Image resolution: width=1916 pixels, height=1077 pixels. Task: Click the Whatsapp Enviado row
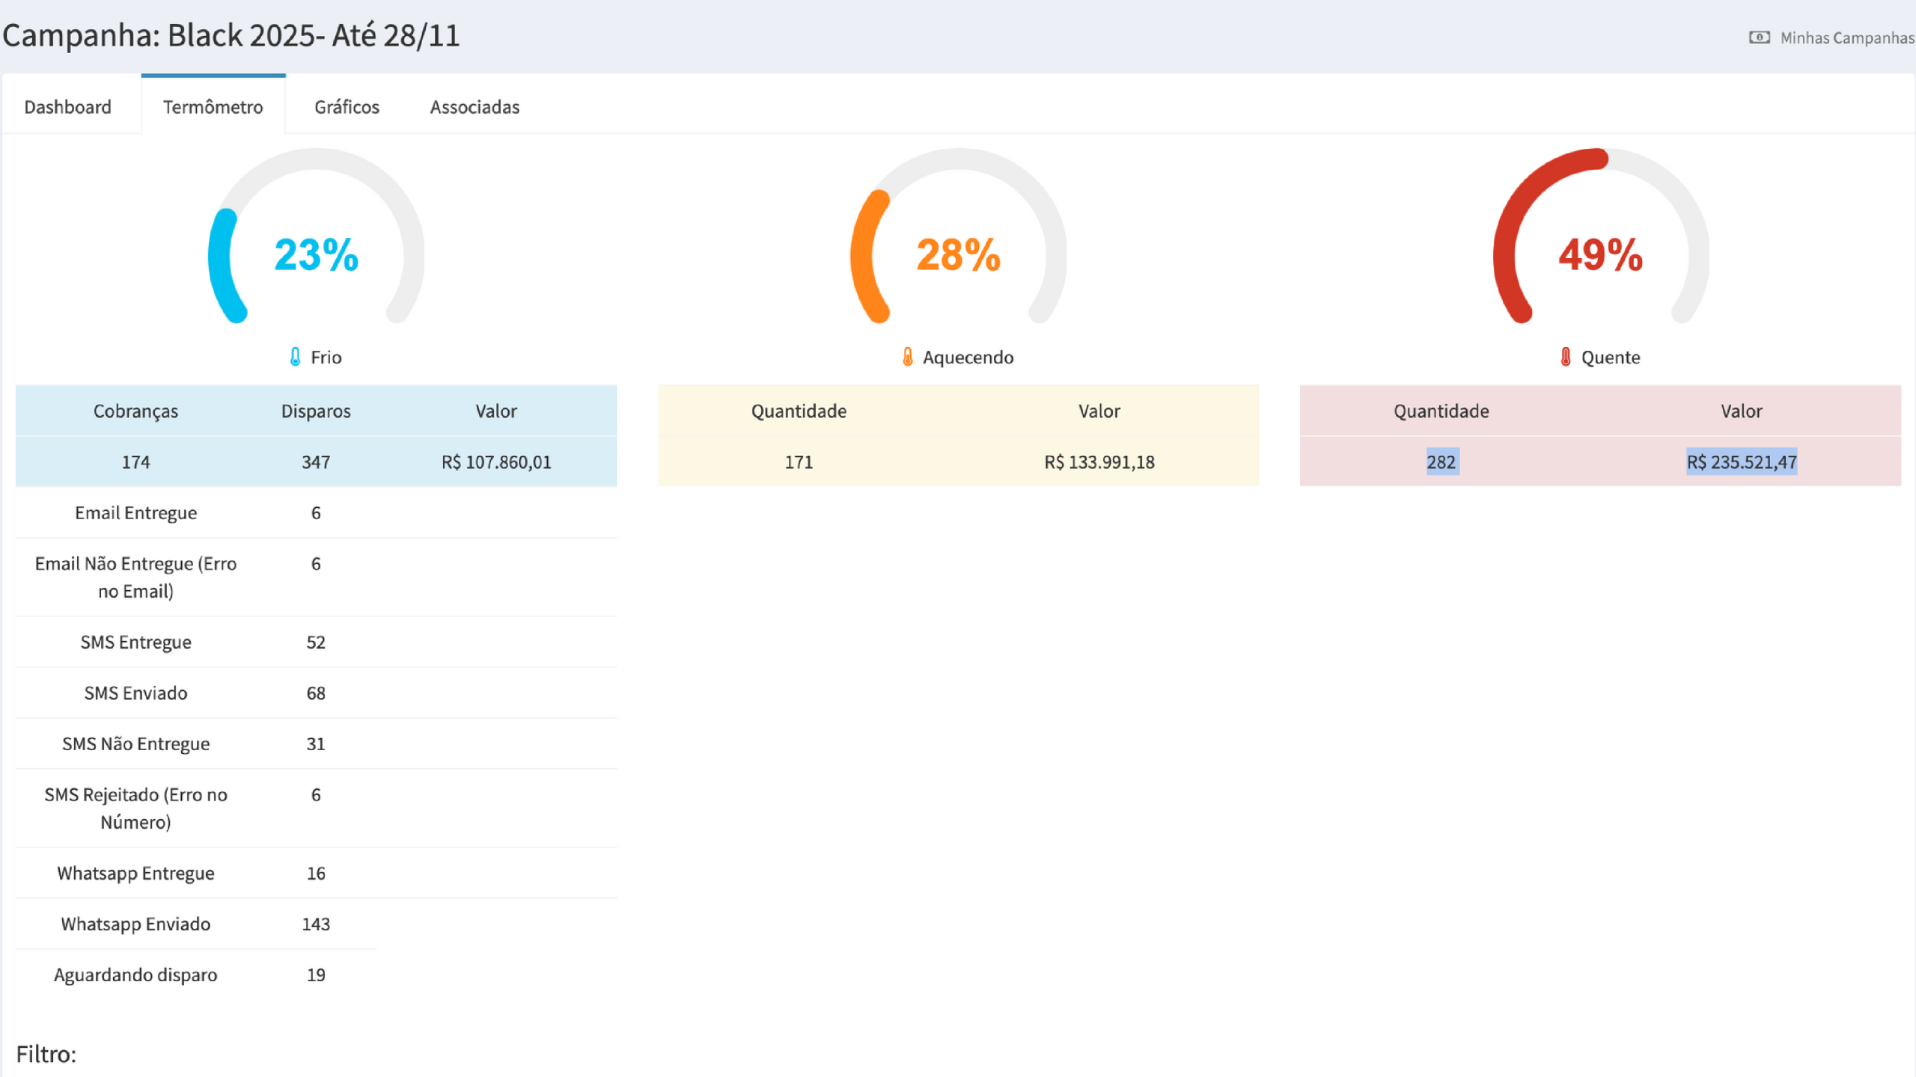tap(135, 924)
